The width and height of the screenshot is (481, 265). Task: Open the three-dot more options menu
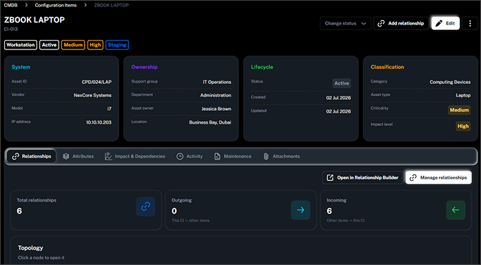[470, 23]
